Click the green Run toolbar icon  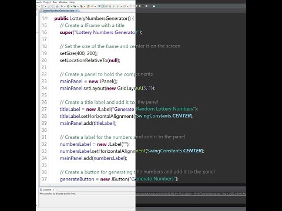68,6
